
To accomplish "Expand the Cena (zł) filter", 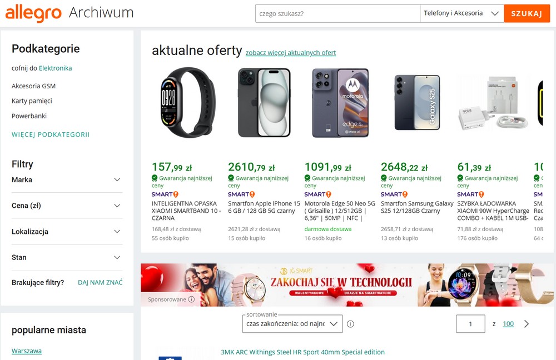I will (x=67, y=206).
